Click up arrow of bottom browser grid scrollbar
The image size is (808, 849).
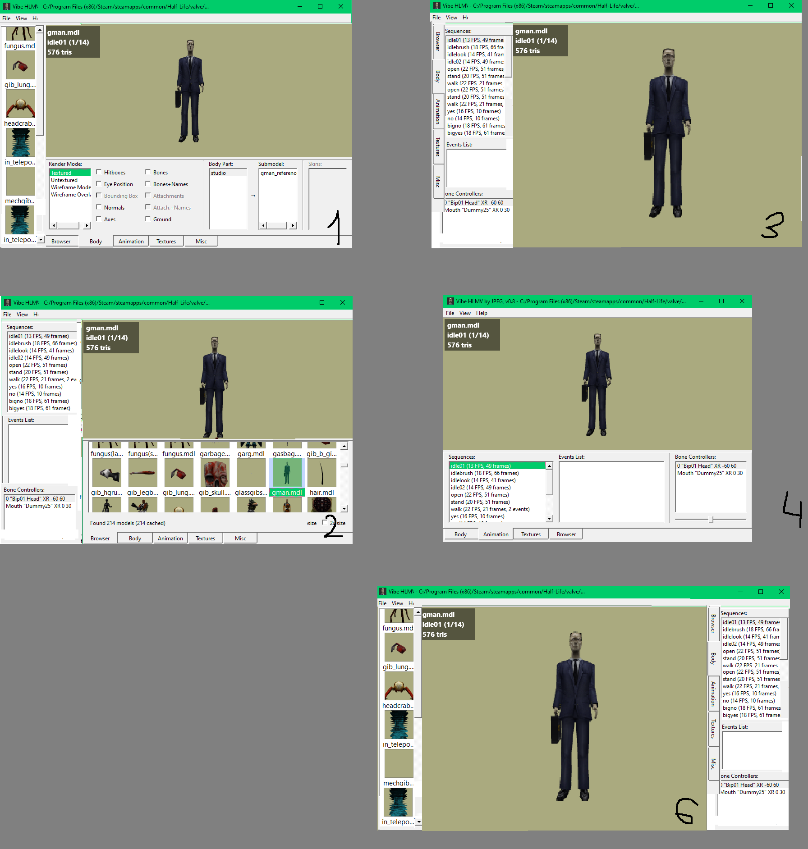click(344, 446)
